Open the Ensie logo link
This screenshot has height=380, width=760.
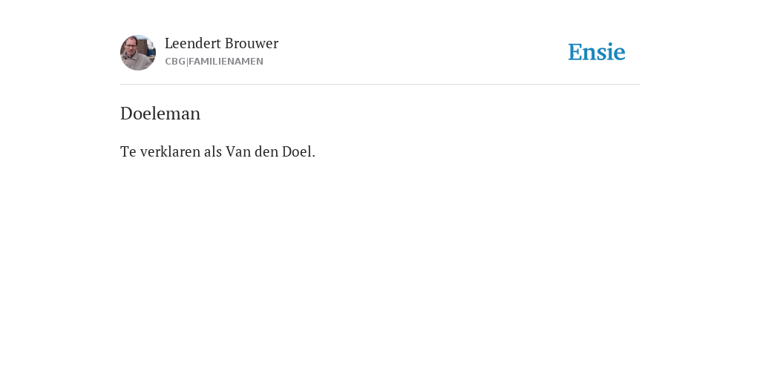pyautogui.click(x=597, y=52)
